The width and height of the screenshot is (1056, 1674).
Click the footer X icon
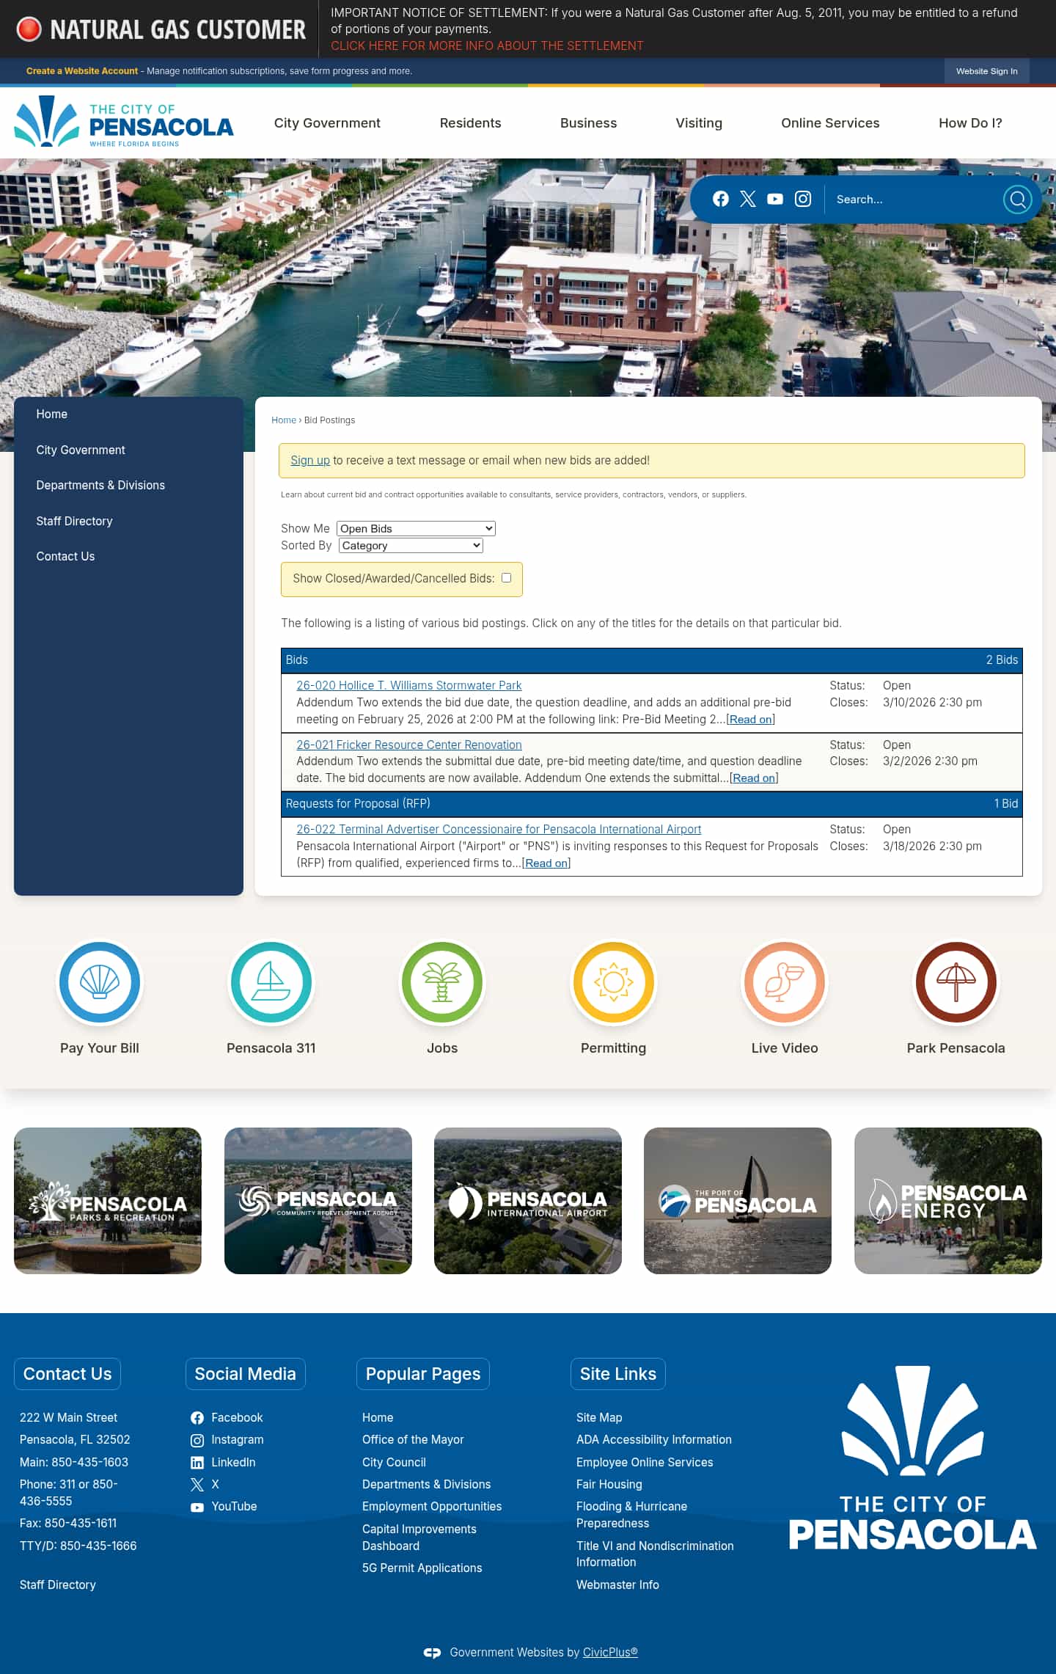(x=197, y=1485)
